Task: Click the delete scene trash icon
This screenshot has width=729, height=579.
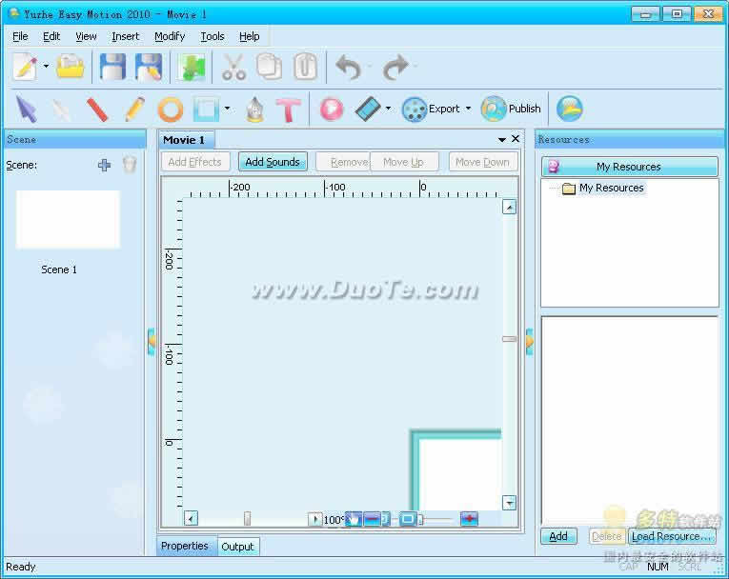Action: [130, 165]
